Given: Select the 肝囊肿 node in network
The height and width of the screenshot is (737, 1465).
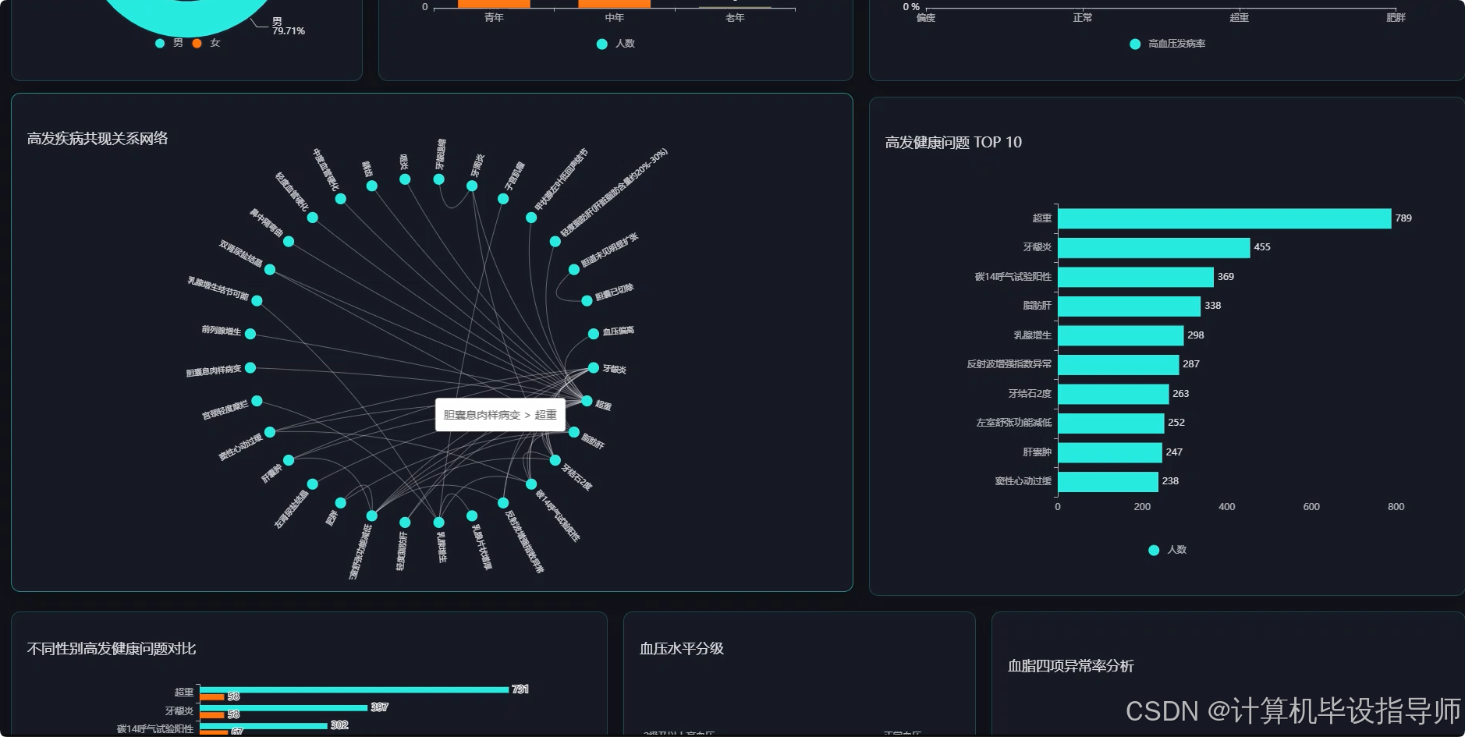Looking at the screenshot, I should tap(289, 460).
